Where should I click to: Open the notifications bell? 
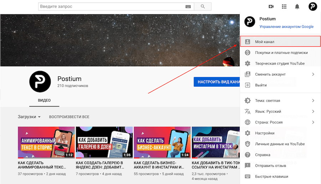[x=297, y=6]
